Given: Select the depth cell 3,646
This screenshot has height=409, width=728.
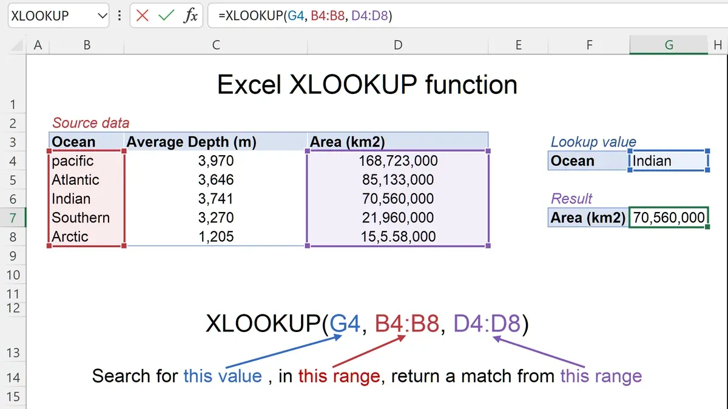Looking at the screenshot, I should [216, 180].
